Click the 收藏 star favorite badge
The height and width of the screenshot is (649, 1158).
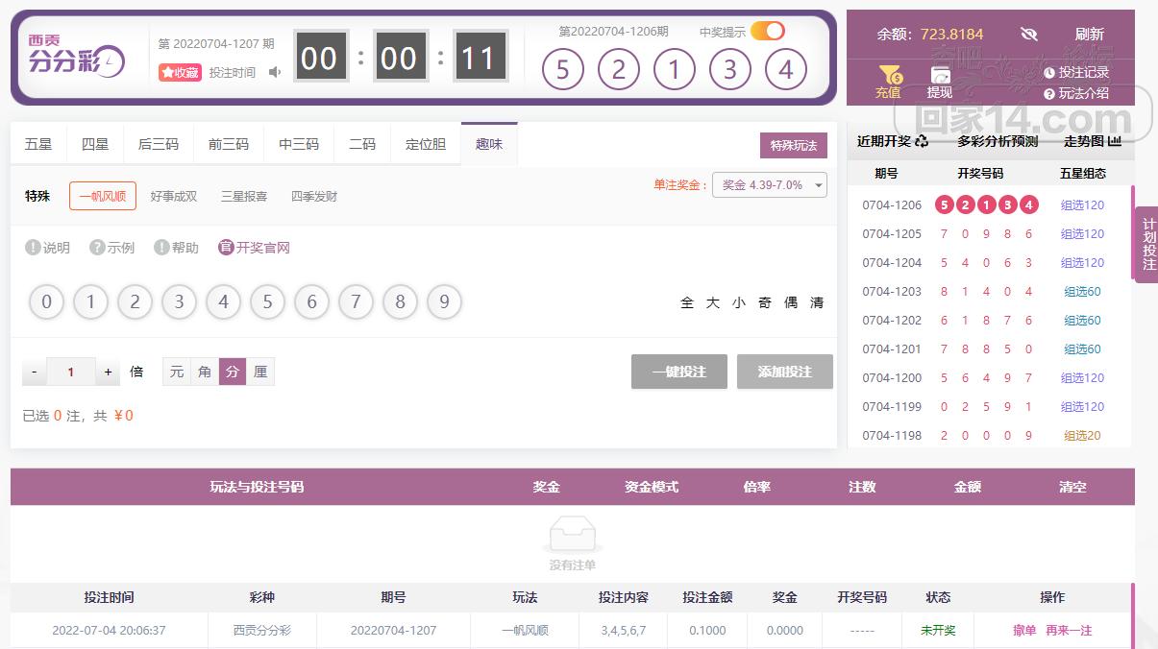tap(180, 72)
